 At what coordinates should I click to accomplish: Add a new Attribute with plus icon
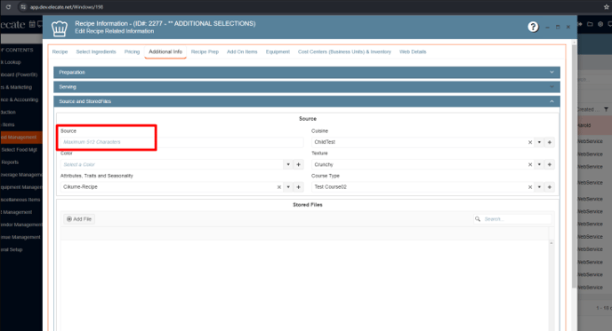pyautogui.click(x=299, y=187)
